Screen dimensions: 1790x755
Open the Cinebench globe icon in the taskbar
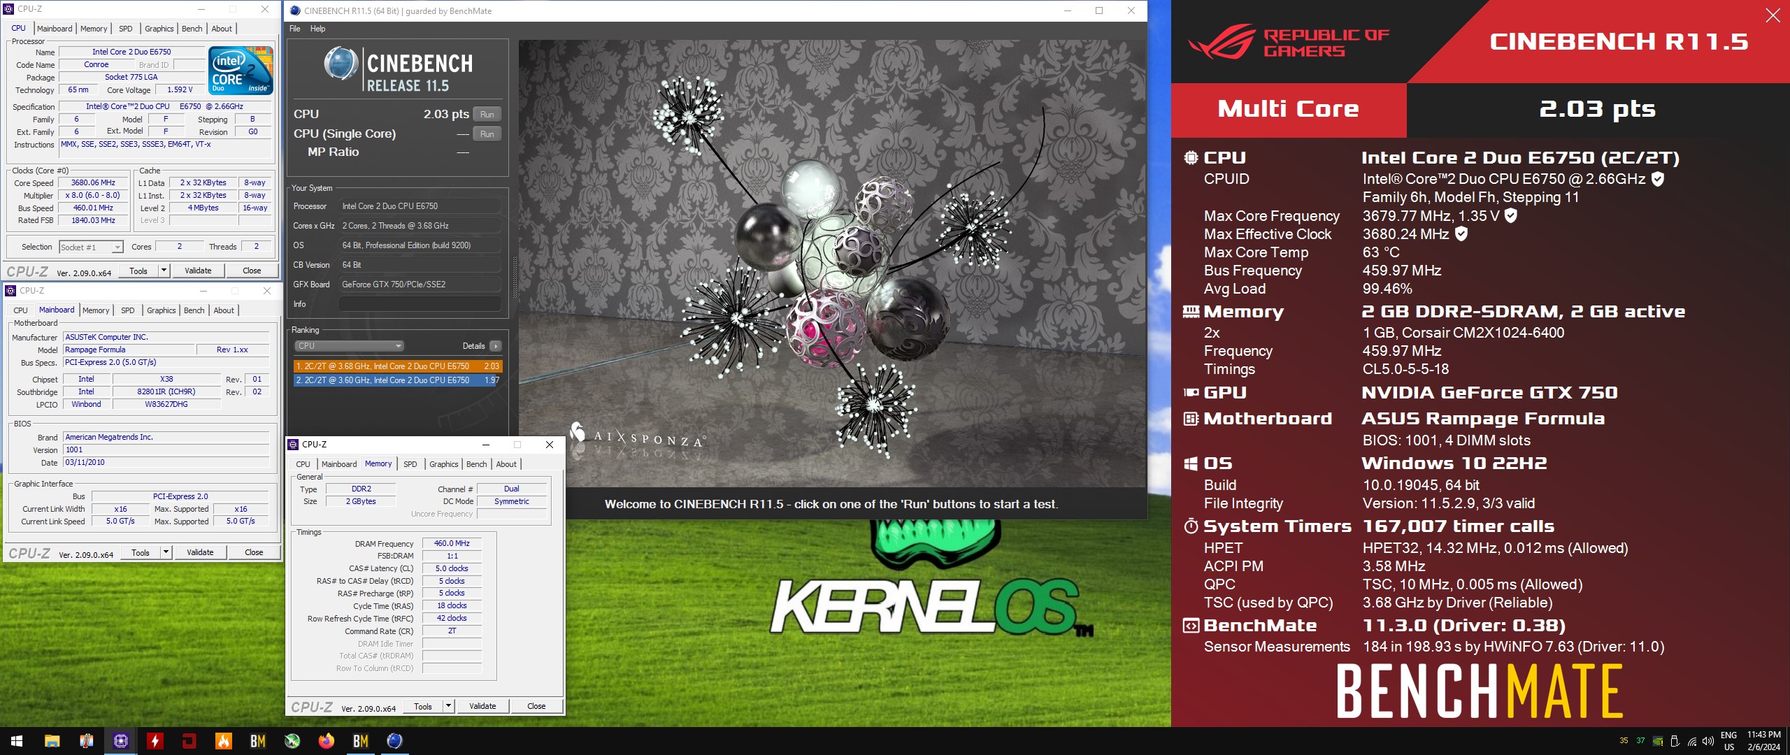point(395,741)
